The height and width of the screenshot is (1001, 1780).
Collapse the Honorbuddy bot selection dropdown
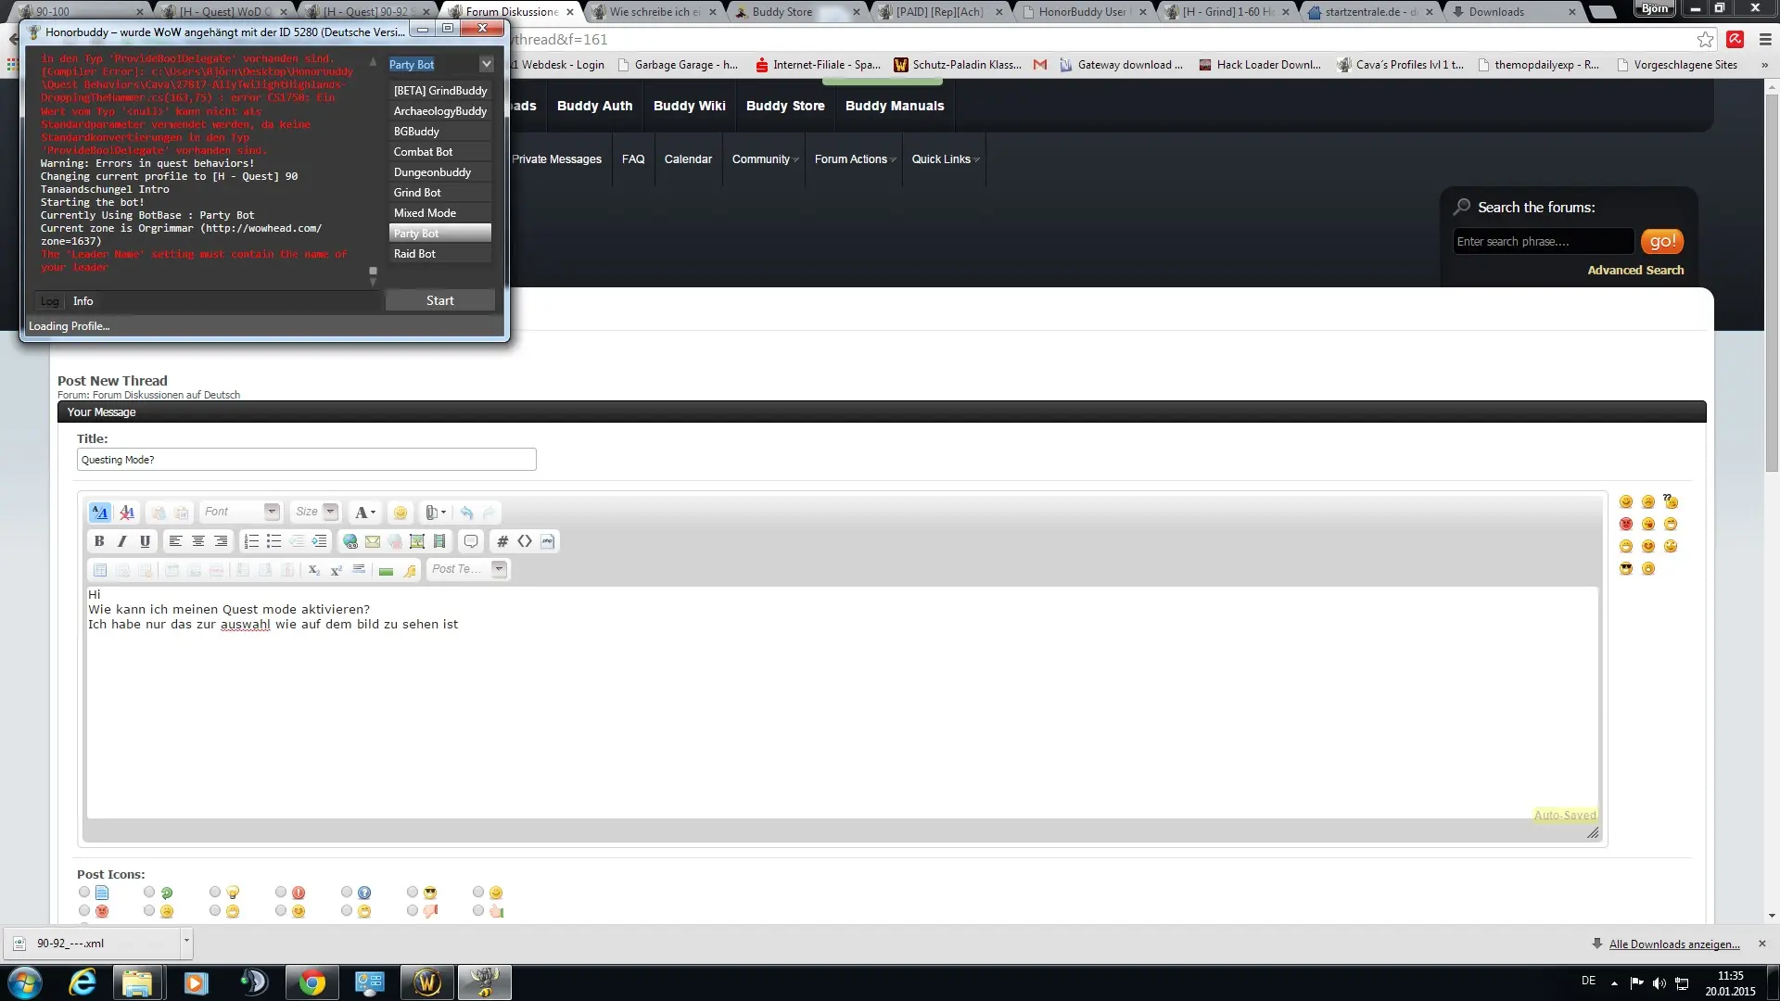[x=486, y=64]
